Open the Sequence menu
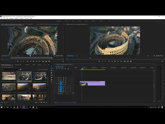Image resolution: width=165 pixels, height=124 pixels. click(x=11, y=18)
